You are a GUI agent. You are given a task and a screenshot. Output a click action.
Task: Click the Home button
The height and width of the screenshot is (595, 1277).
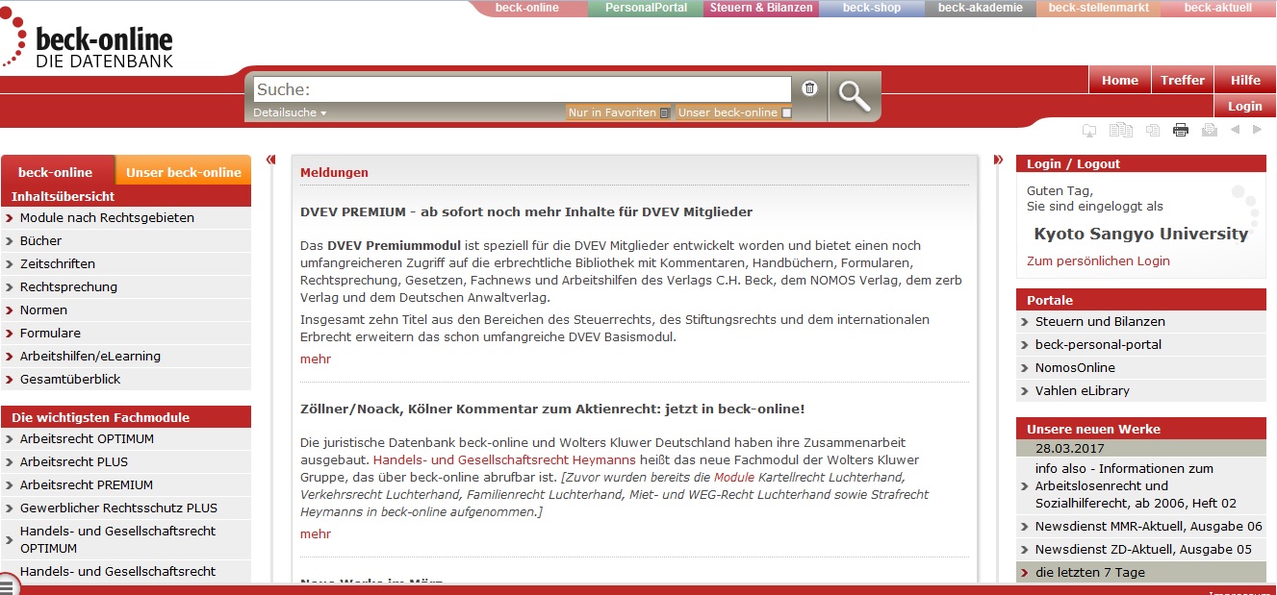[1120, 80]
